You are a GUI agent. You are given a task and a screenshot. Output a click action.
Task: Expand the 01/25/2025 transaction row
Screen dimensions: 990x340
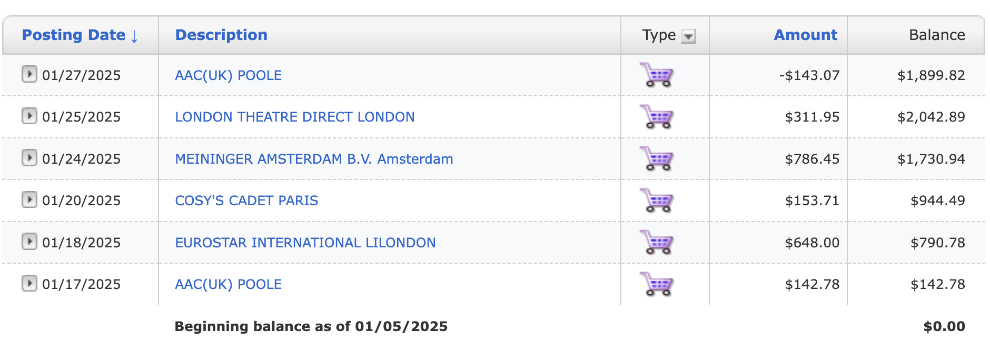(29, 115)
